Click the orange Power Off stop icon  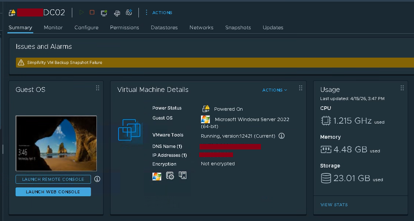tap(92, 13)
